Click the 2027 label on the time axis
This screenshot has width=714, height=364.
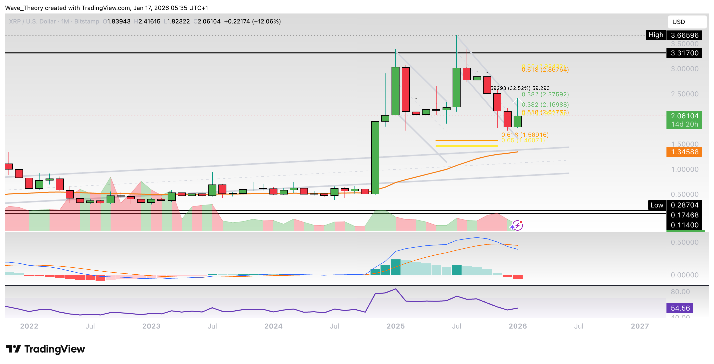(640, 326)
